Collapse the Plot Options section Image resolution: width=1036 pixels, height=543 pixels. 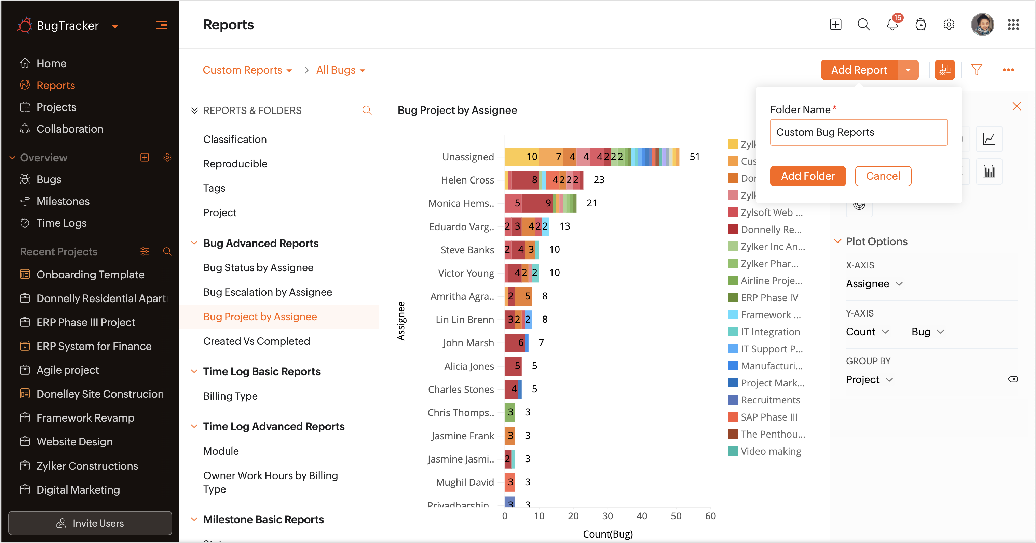tap(837, 241)
